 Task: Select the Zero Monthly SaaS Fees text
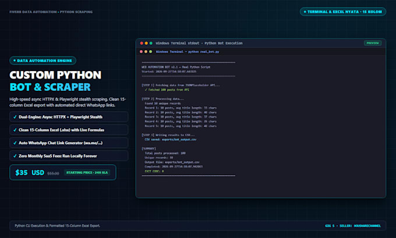[x=58, y=156]
